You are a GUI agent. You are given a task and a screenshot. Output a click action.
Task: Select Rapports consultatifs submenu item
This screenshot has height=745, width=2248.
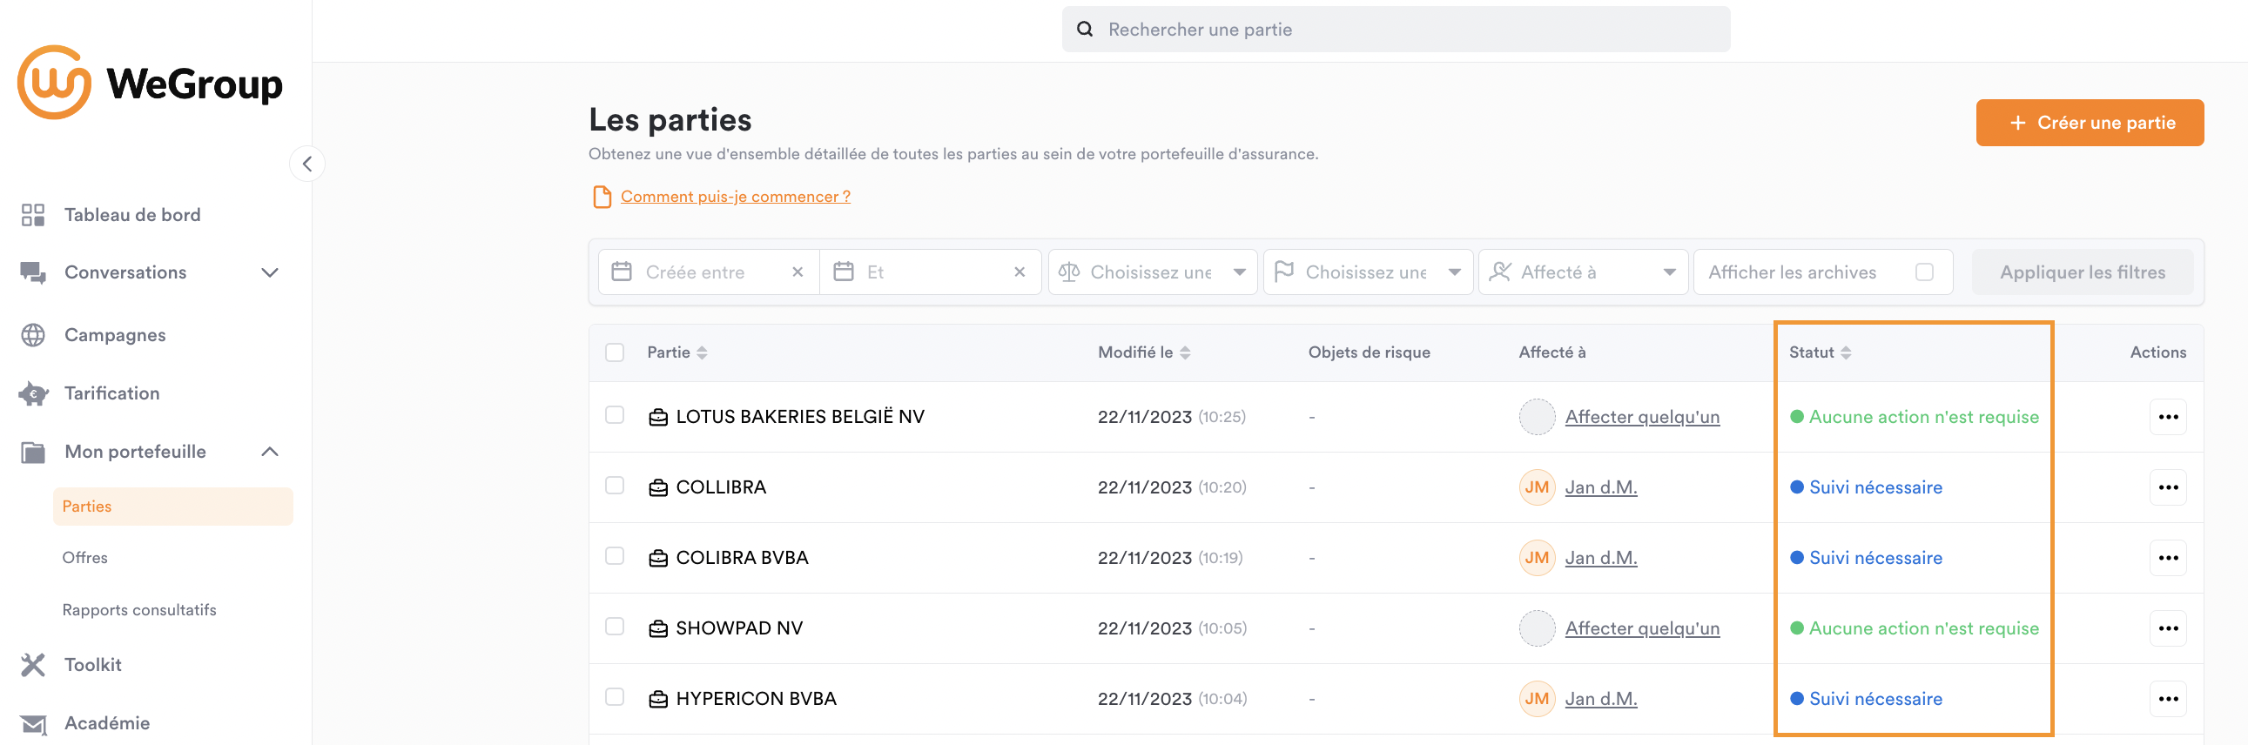pos(139,611)
